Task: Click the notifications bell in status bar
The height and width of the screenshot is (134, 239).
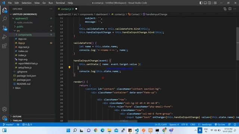Action: (x=235, y=124)
